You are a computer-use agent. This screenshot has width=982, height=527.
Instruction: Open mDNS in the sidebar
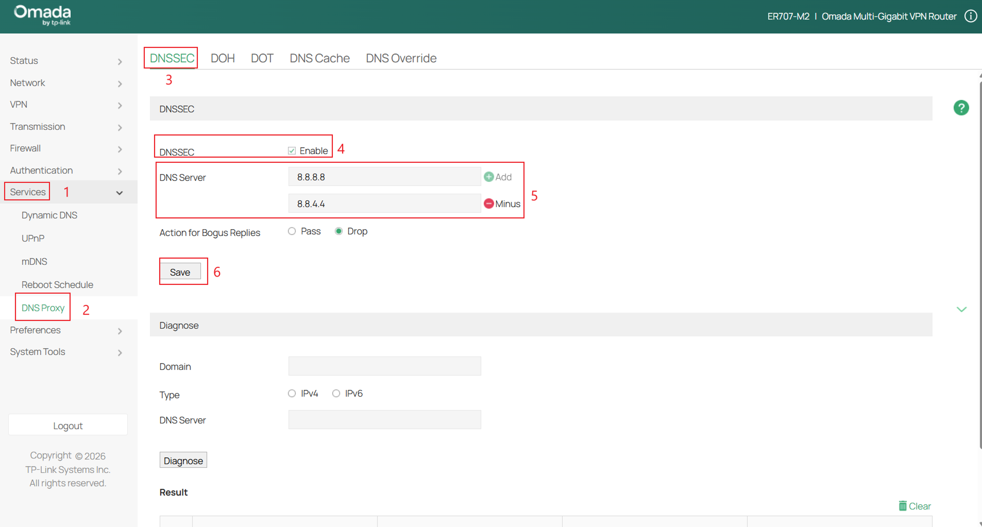point(34,262)
